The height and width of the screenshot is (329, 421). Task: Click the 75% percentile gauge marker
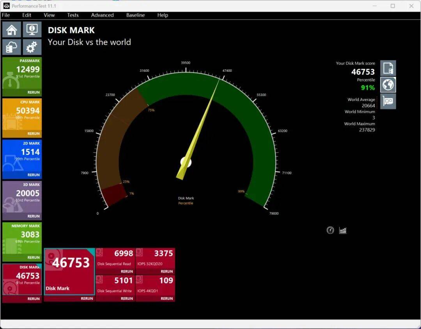click(x=151, y=110)
